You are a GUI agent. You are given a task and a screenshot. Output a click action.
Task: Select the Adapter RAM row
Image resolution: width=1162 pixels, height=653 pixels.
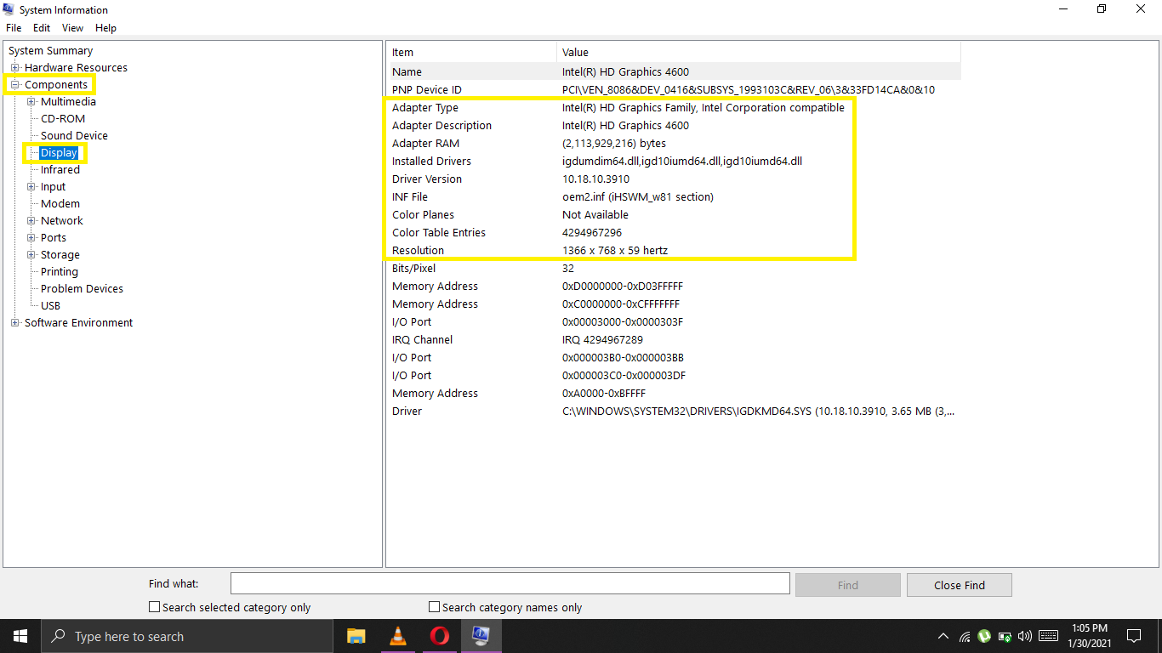[675, 144]
